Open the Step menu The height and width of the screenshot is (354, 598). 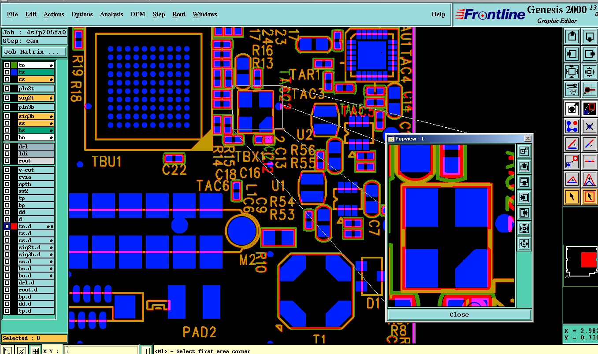coord(159,15)
